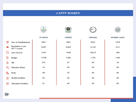
Task: Click the D.I Khan cantonment logo
Action: tap(44, 29)
